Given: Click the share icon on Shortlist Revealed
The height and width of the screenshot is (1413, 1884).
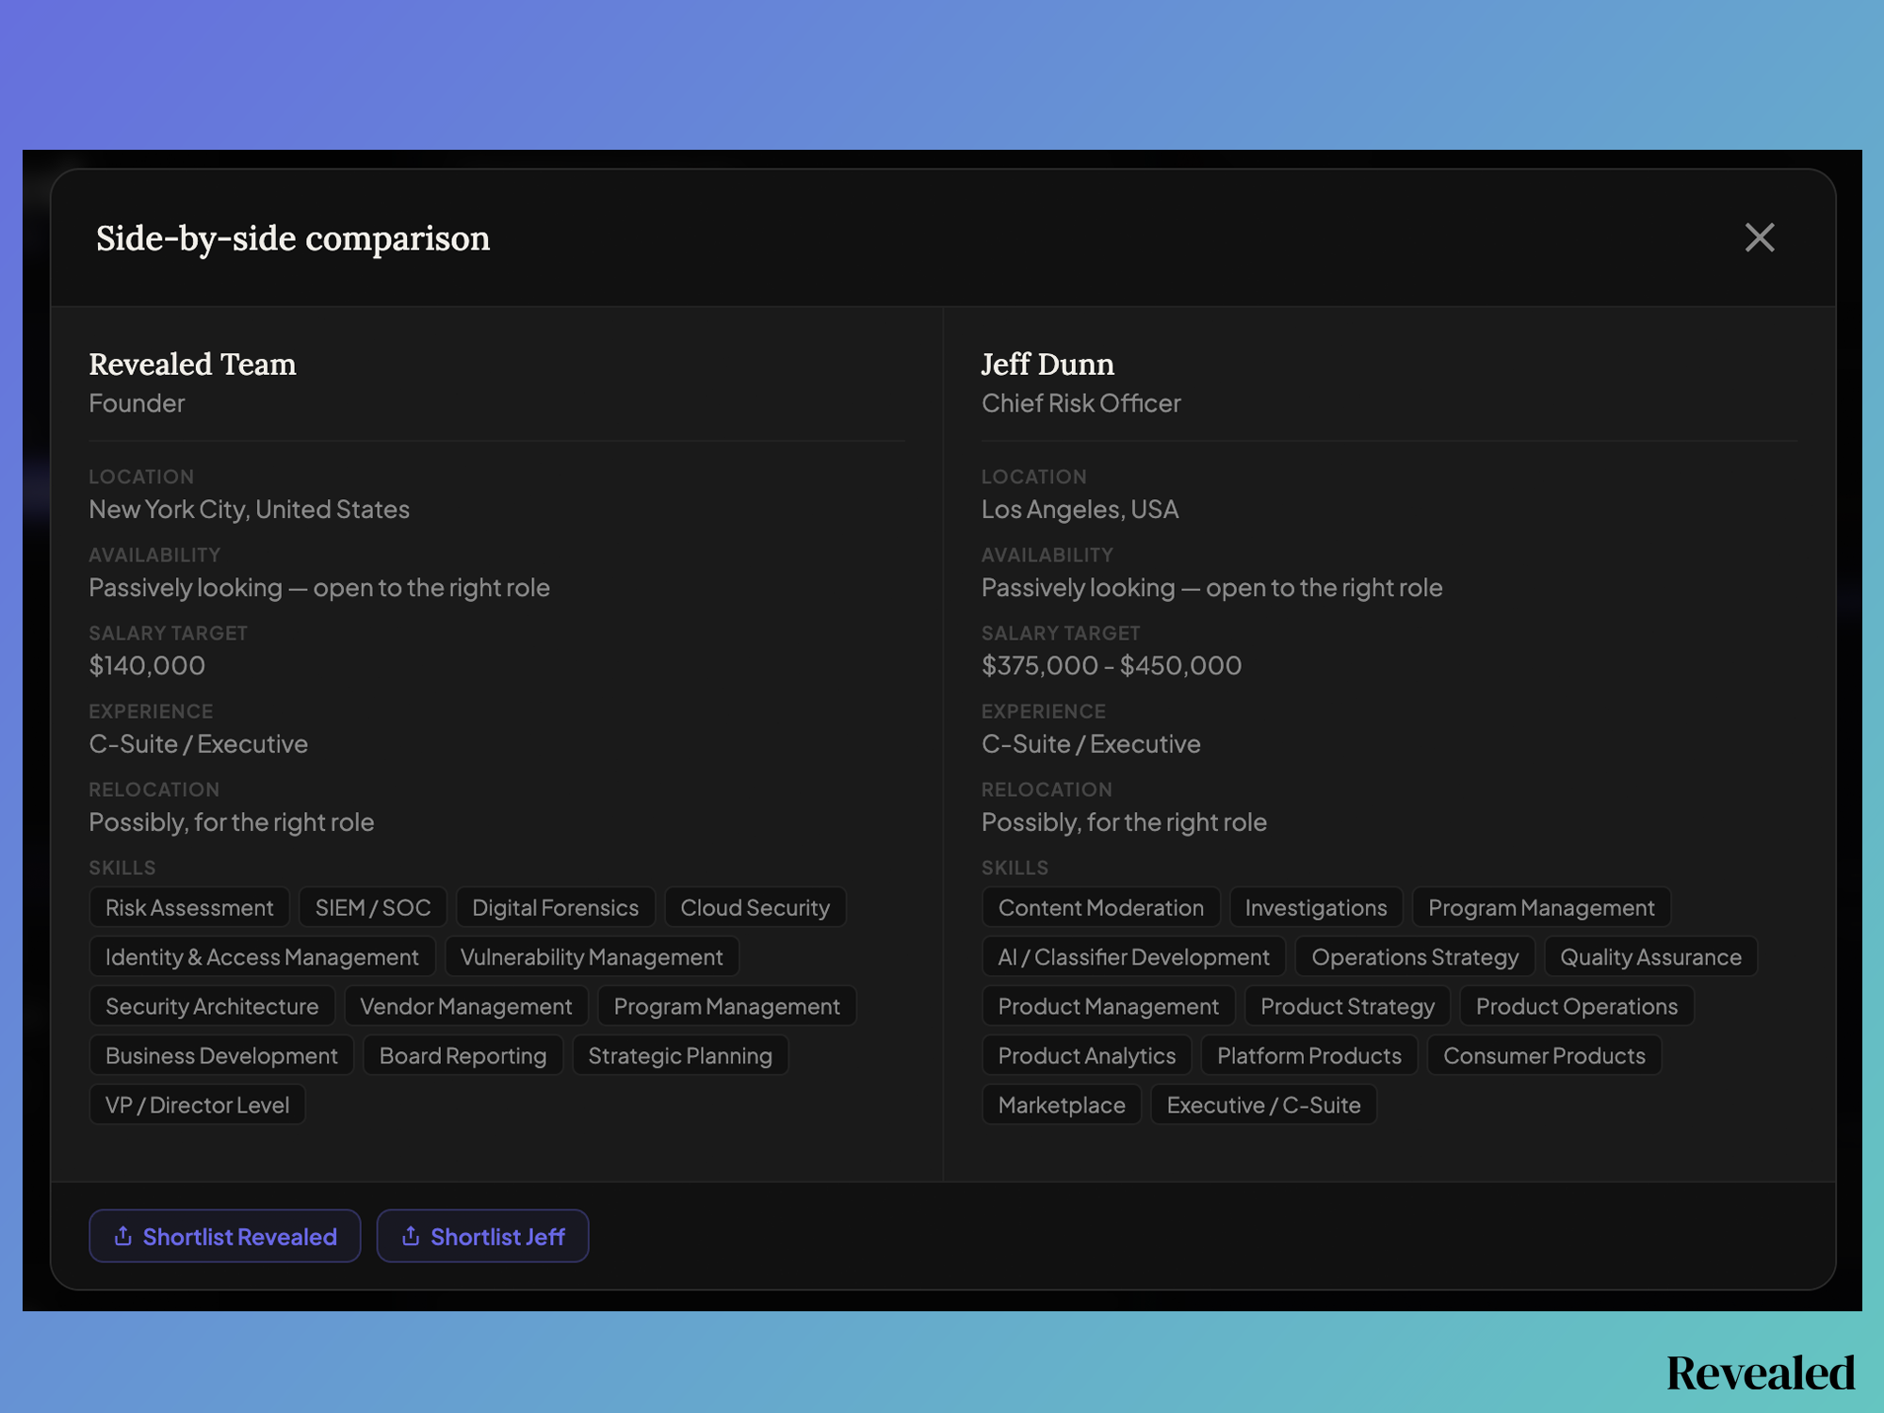Looking at the screenshot, I should click(122, 1236).
